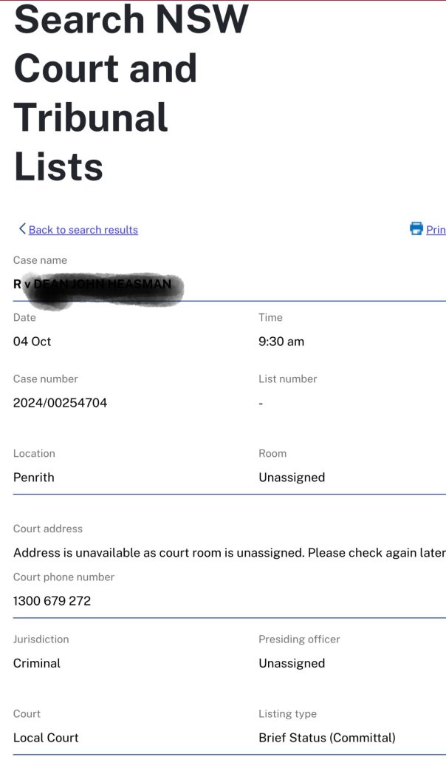Image resolution: width=446 pixels, height=757 pixels.
Task: Click the case number 2024/00254704
Action: (60, 403)
